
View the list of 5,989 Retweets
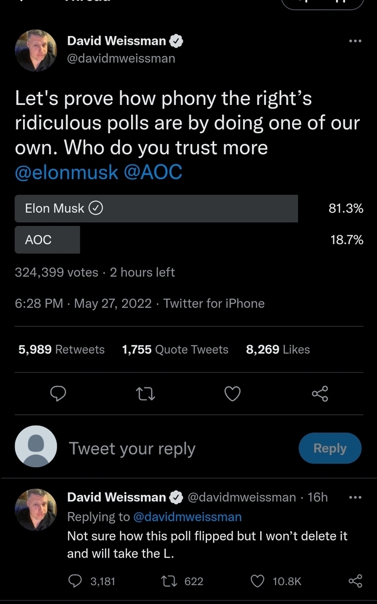(61, 349)
